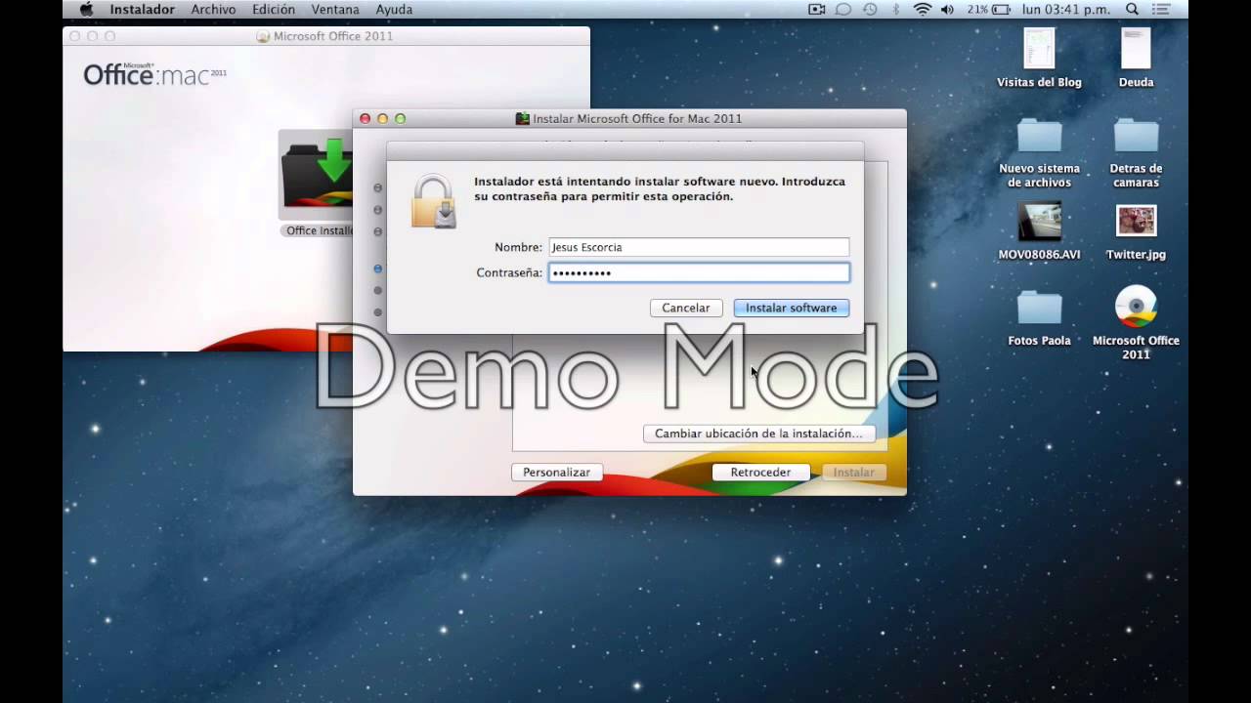This screenshot has height=703, width=1251.
Task: Click the padlock icon in the authentication dialog
Action: point(433,201)
